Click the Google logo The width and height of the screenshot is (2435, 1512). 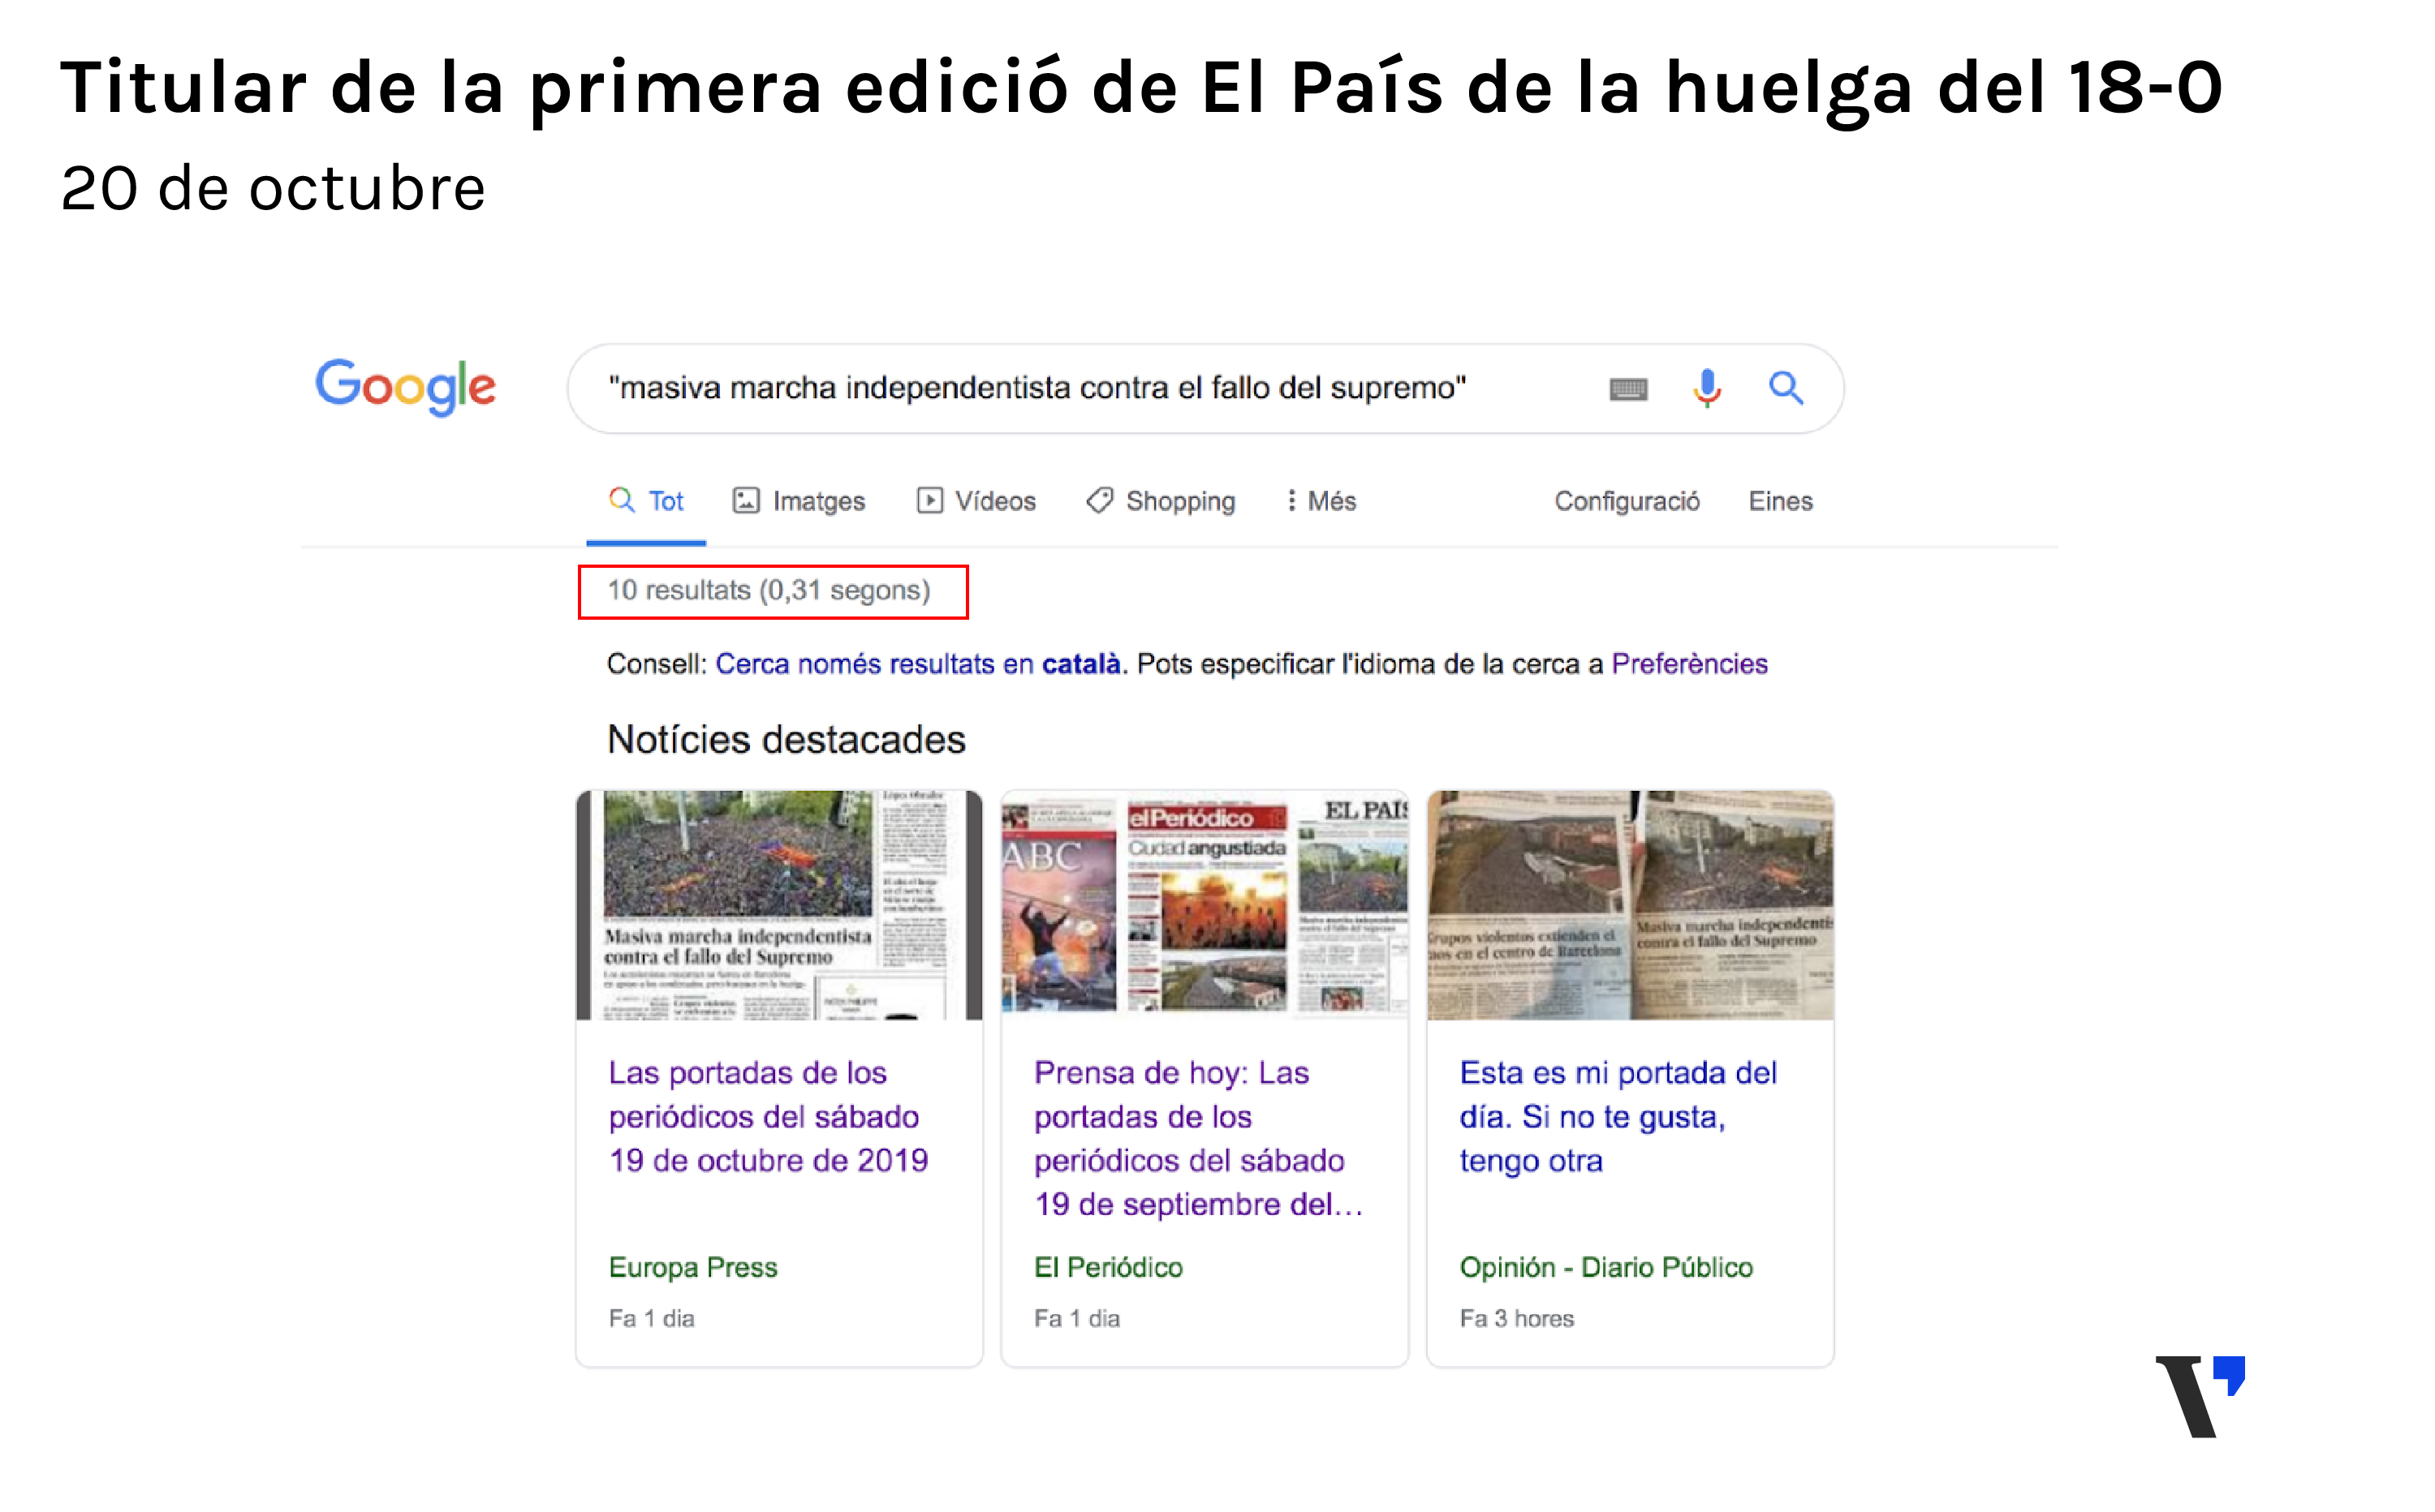[405, 386]
